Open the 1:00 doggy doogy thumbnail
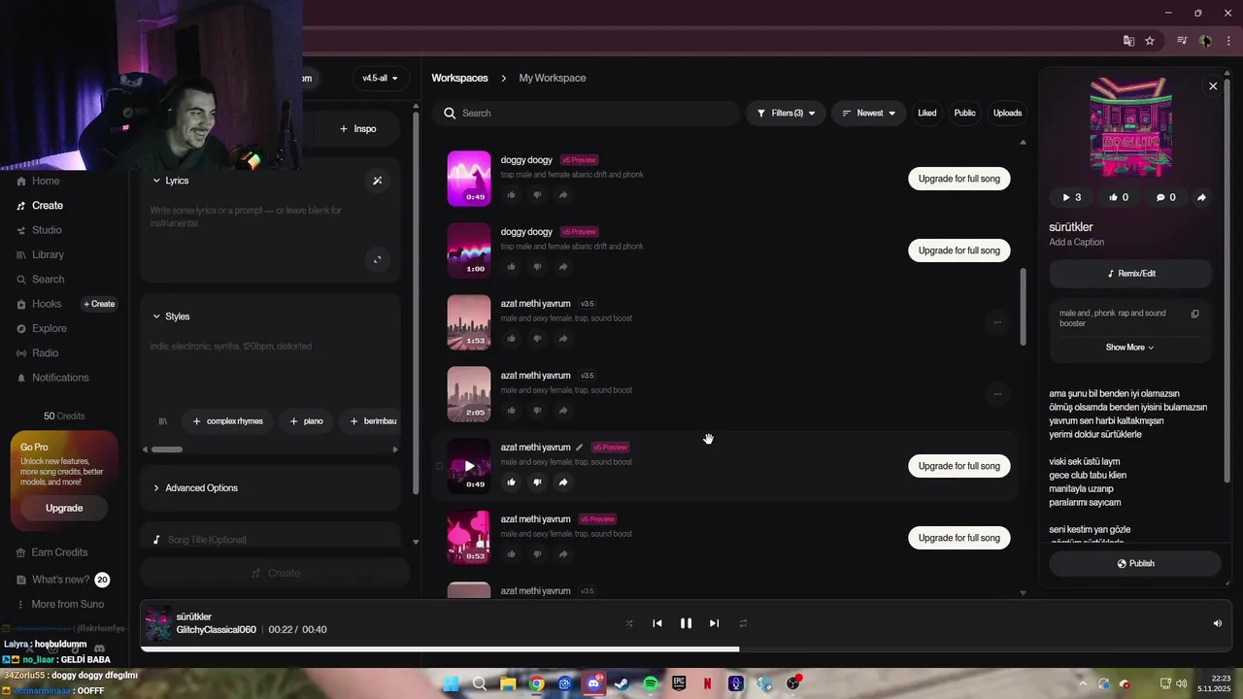Image resolution: width=1243 pixels, height=699 pixels. [469, 250]
